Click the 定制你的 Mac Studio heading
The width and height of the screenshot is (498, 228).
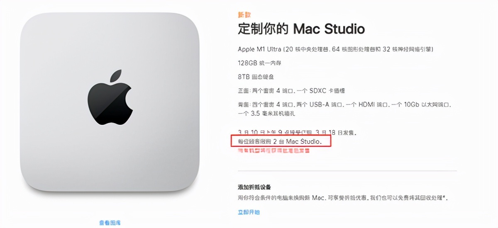[301, 29]
